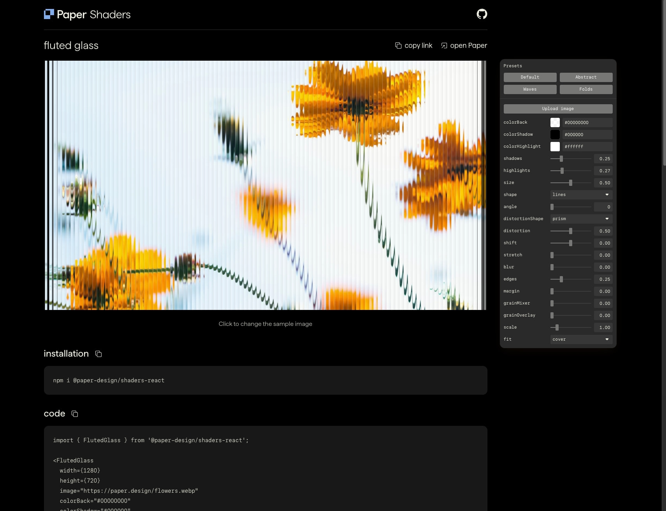This screenshot has height=511, width=666.
Task: Click the blur value field 0.00
Action: pos(603,267)
